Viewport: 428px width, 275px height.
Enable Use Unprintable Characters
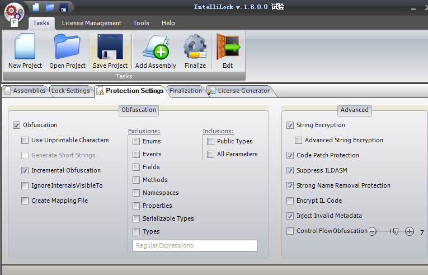pyautogui.click(x=25, y=140)
